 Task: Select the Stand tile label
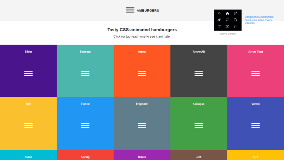point(28,157)
